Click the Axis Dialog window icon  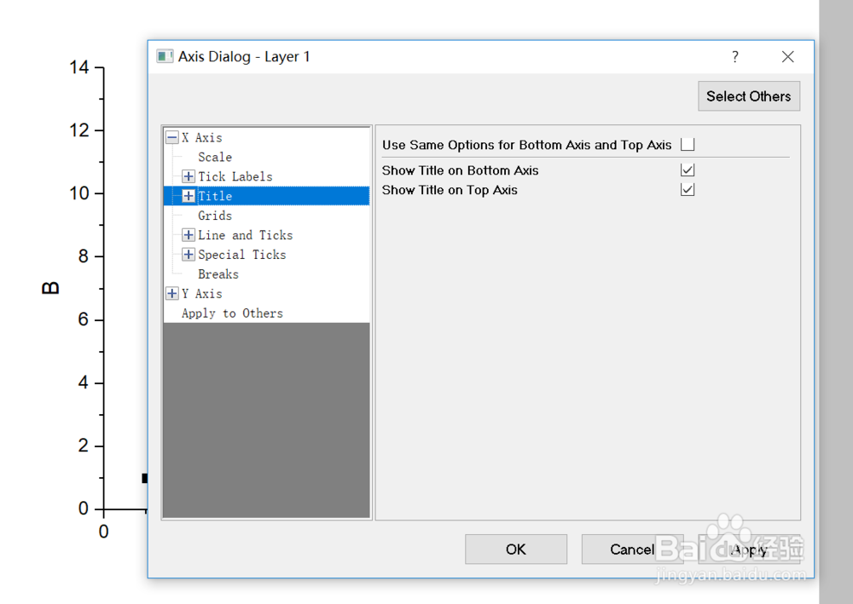pos(165,57)
